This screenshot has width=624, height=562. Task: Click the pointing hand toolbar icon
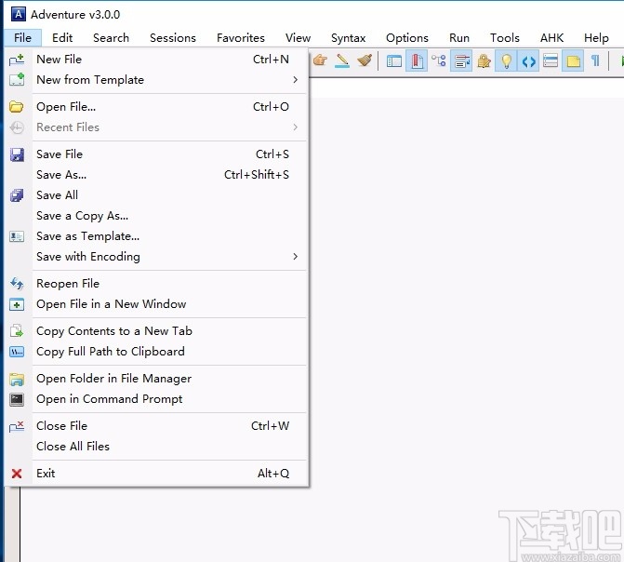(320, 60)
